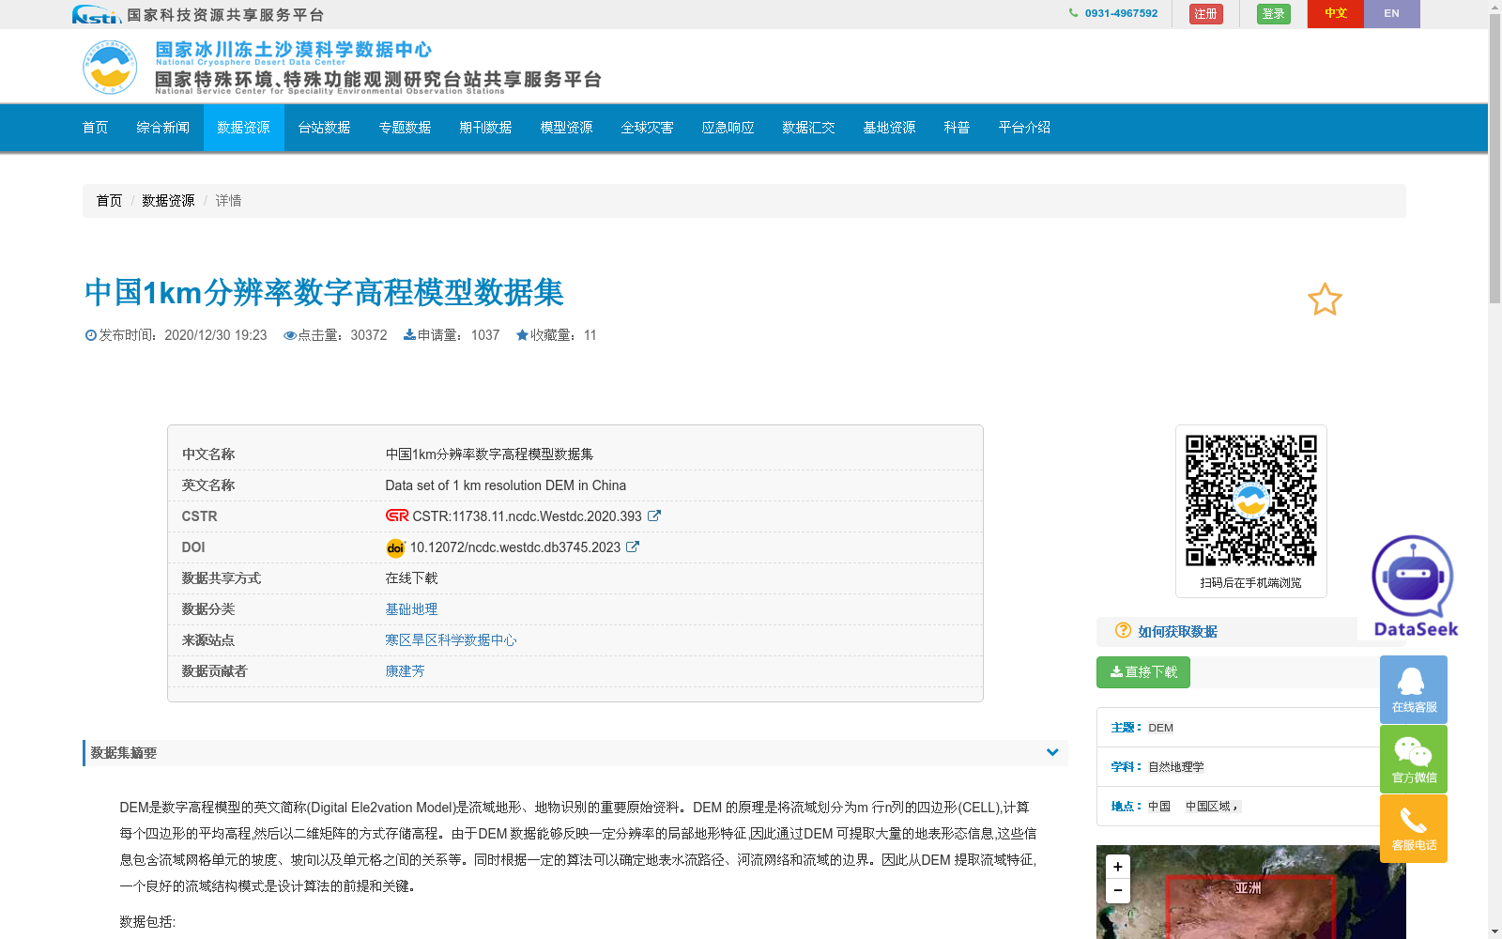The image size is (1502, 939).
Task: Open the 科普 navigation tab
Action: pyautogui.click(x=958, y=128)
